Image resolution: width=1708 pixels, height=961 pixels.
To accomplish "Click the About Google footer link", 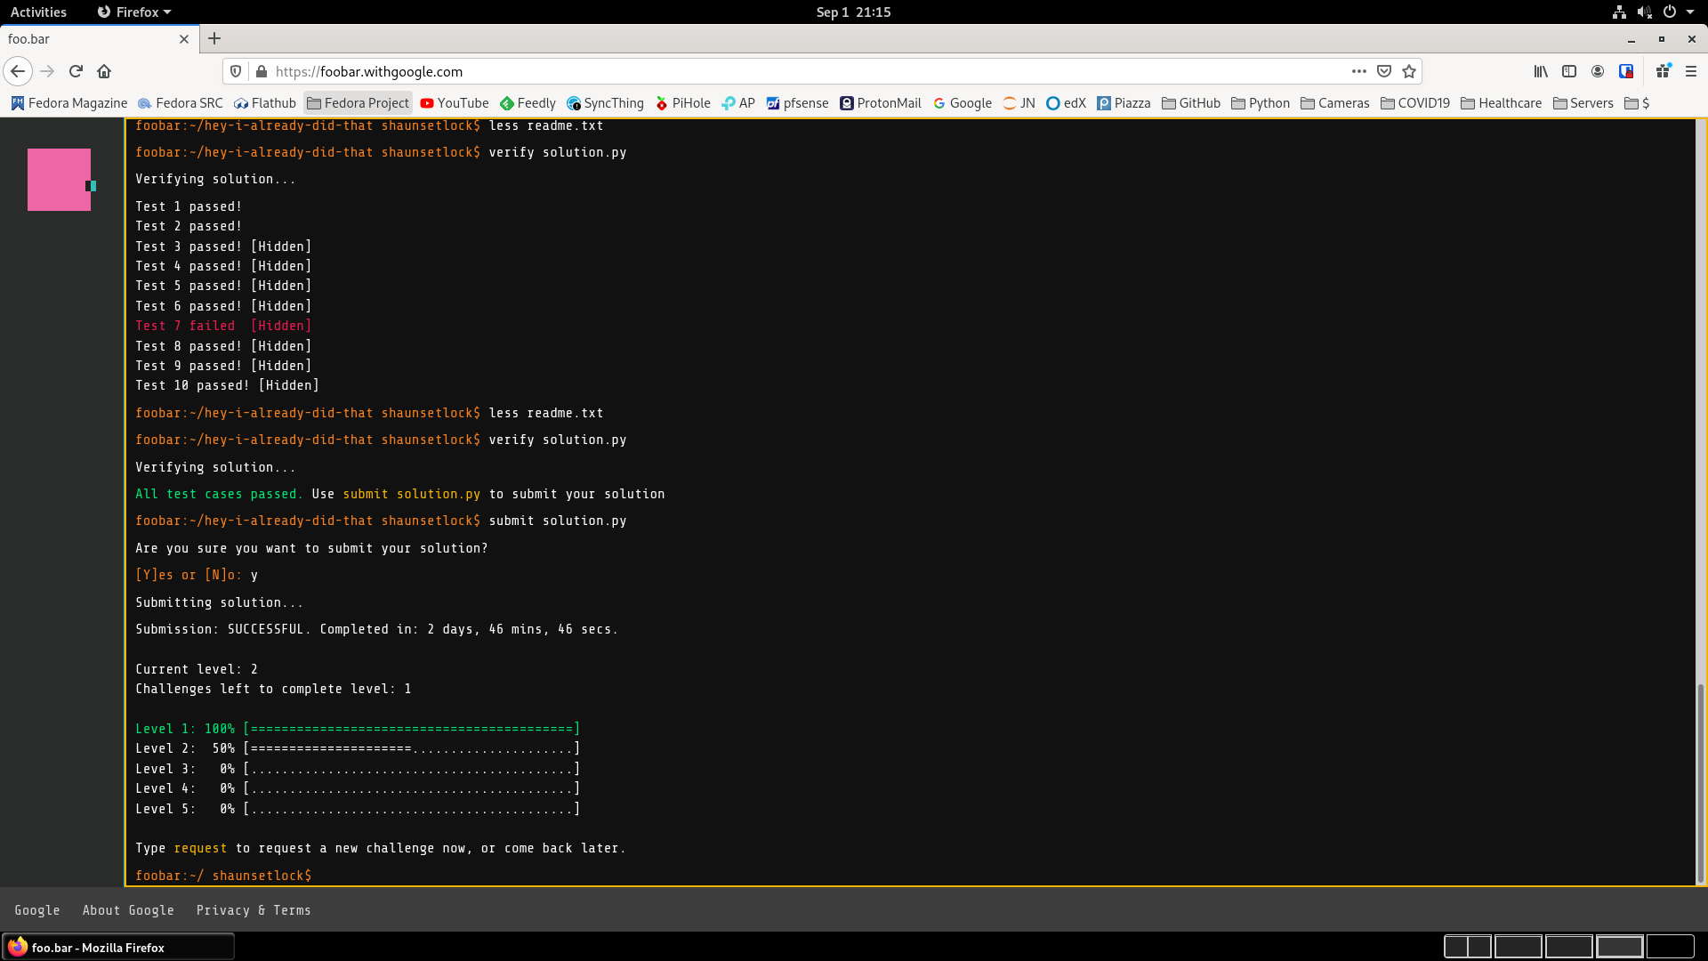I will (x=128, y=910).
